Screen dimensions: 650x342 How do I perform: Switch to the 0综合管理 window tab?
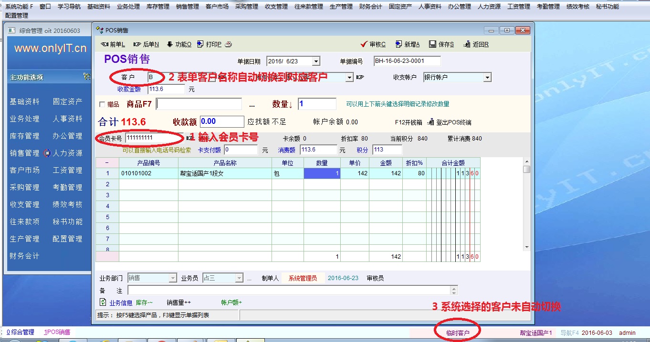[20, 332]
